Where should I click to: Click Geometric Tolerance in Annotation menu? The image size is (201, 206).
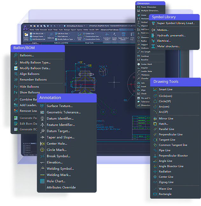[x=64, y=112]
